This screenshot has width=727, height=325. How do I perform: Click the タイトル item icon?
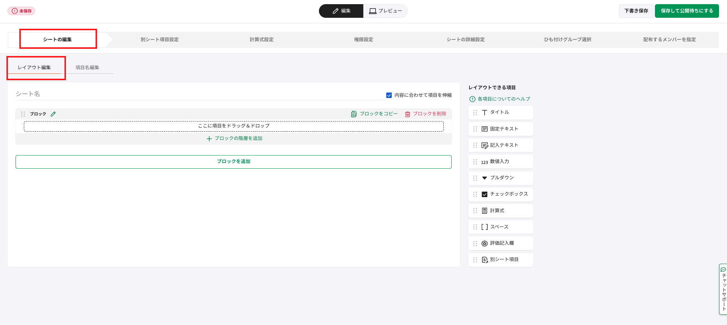484,112
